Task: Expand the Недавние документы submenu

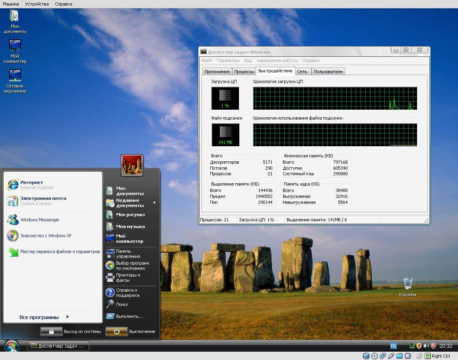Action: click(x=130, y=203)
